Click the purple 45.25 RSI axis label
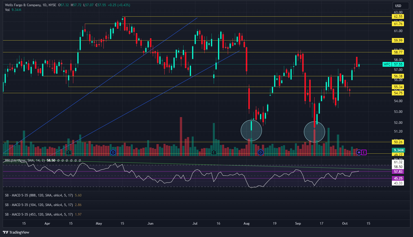 pyautogui.click(x=398, y=178)
